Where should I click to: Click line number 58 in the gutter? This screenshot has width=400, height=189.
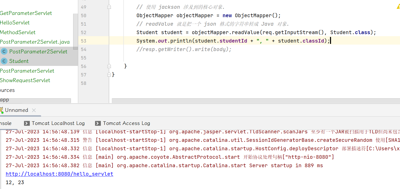[x=83, y=83]
